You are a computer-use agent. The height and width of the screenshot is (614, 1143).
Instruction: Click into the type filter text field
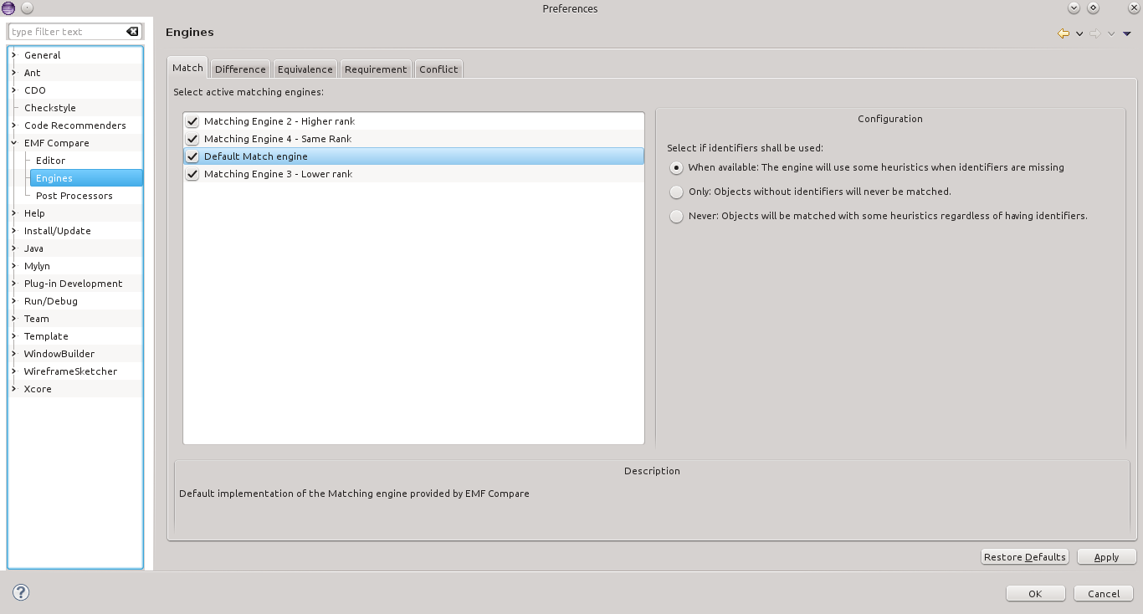point(65,32)
